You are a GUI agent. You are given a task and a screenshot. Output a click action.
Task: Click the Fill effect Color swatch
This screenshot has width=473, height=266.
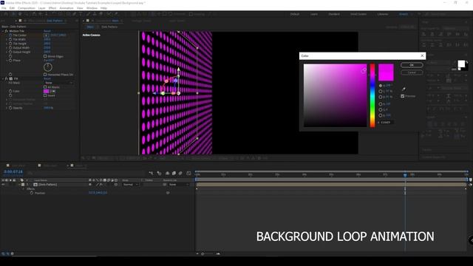coord(46,91)
